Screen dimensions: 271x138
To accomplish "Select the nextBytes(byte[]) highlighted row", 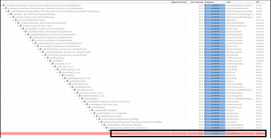I will click(133, 134).
